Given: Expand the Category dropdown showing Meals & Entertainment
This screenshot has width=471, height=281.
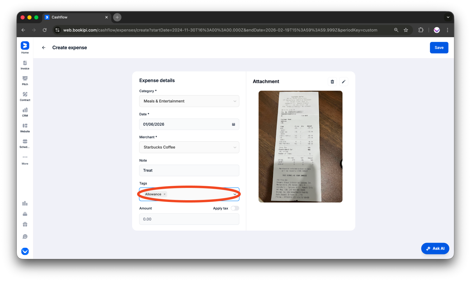Looking at the screenshot, I should pyautogui.click(x=189, y=101).
